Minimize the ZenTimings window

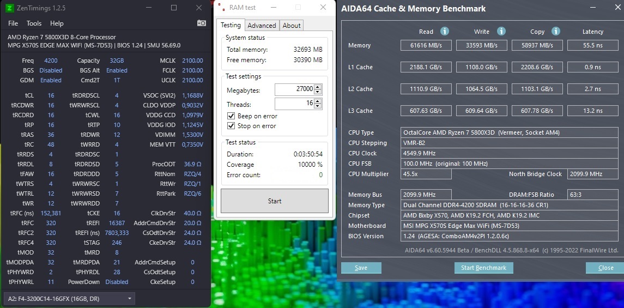(x=148, y=8)
